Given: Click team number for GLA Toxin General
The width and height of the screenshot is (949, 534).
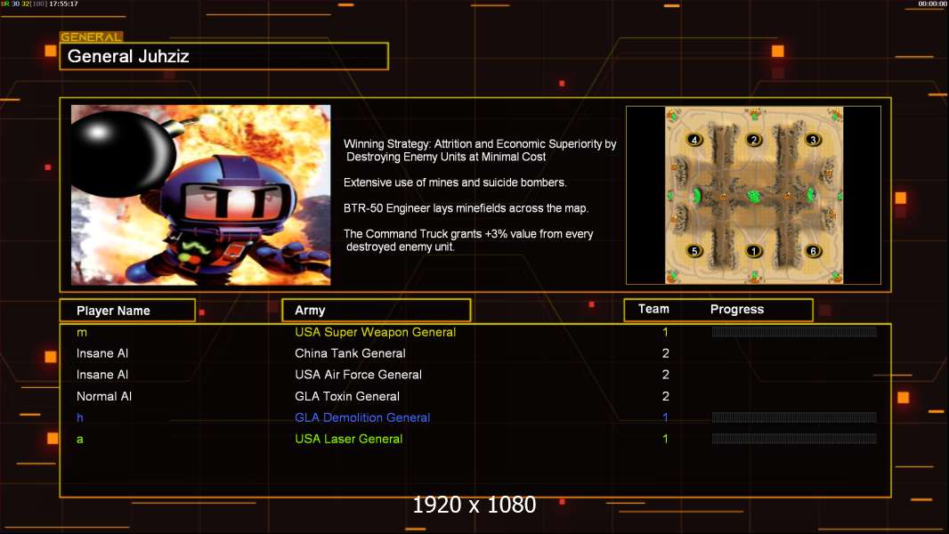Looking at the screenshot, I should coord(665,396).
